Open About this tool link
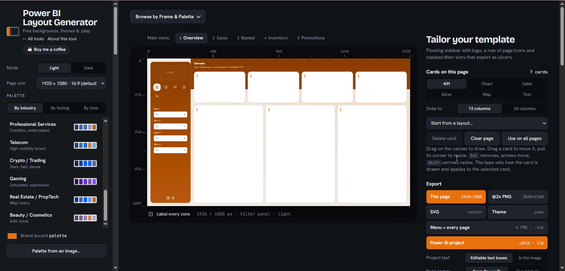 [x=62, y=39]
